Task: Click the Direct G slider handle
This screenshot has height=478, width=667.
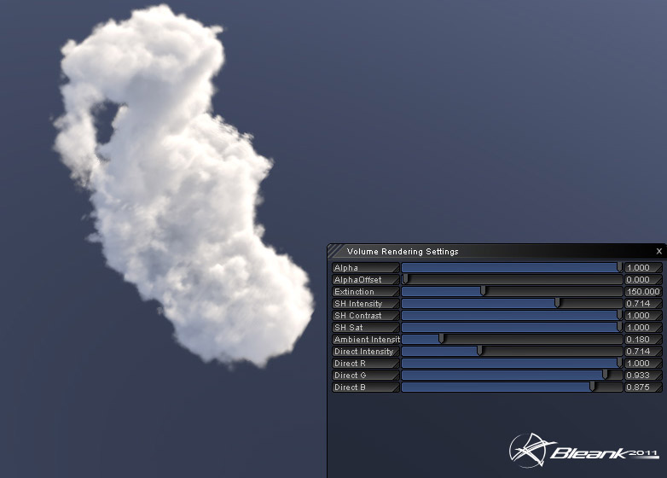Action: point(606,375)
